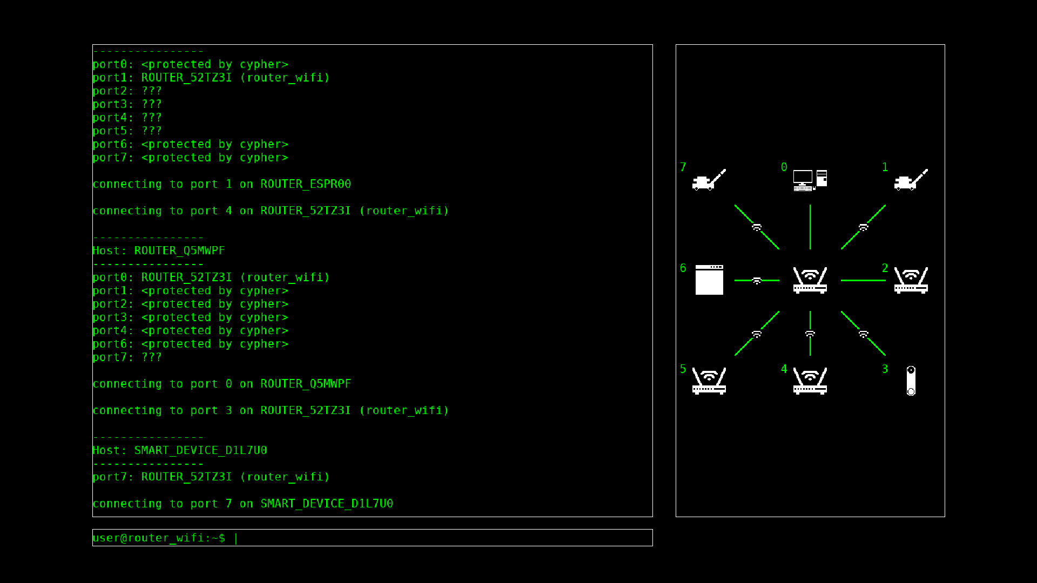Click wifi symbol on link to port 1
This screenshot has height=583, width=1037.
pos(863,227)
